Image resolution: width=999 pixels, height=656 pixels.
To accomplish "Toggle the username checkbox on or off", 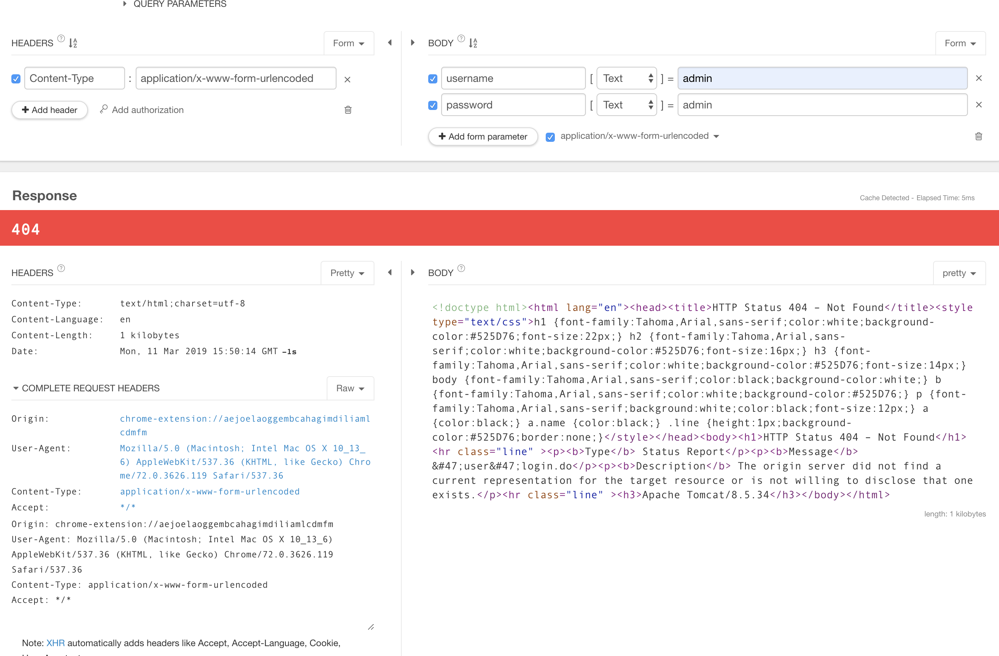I will click(x=432, y=78).
